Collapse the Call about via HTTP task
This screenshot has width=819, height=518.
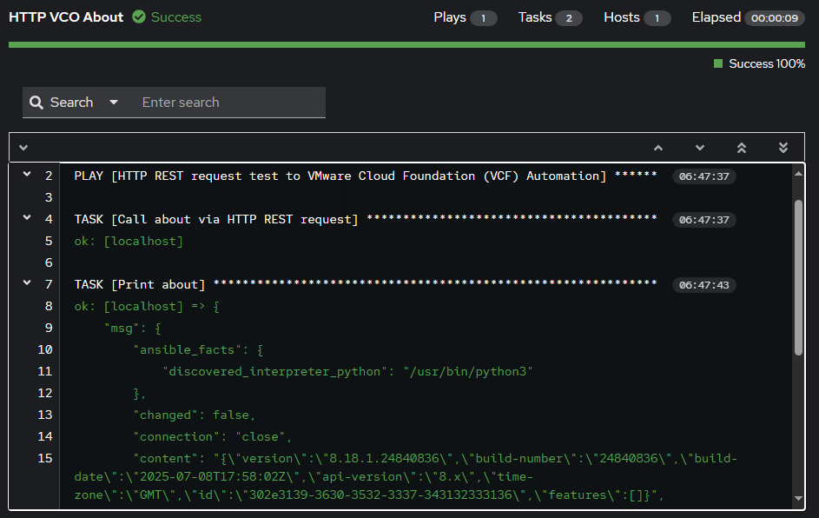25,217
